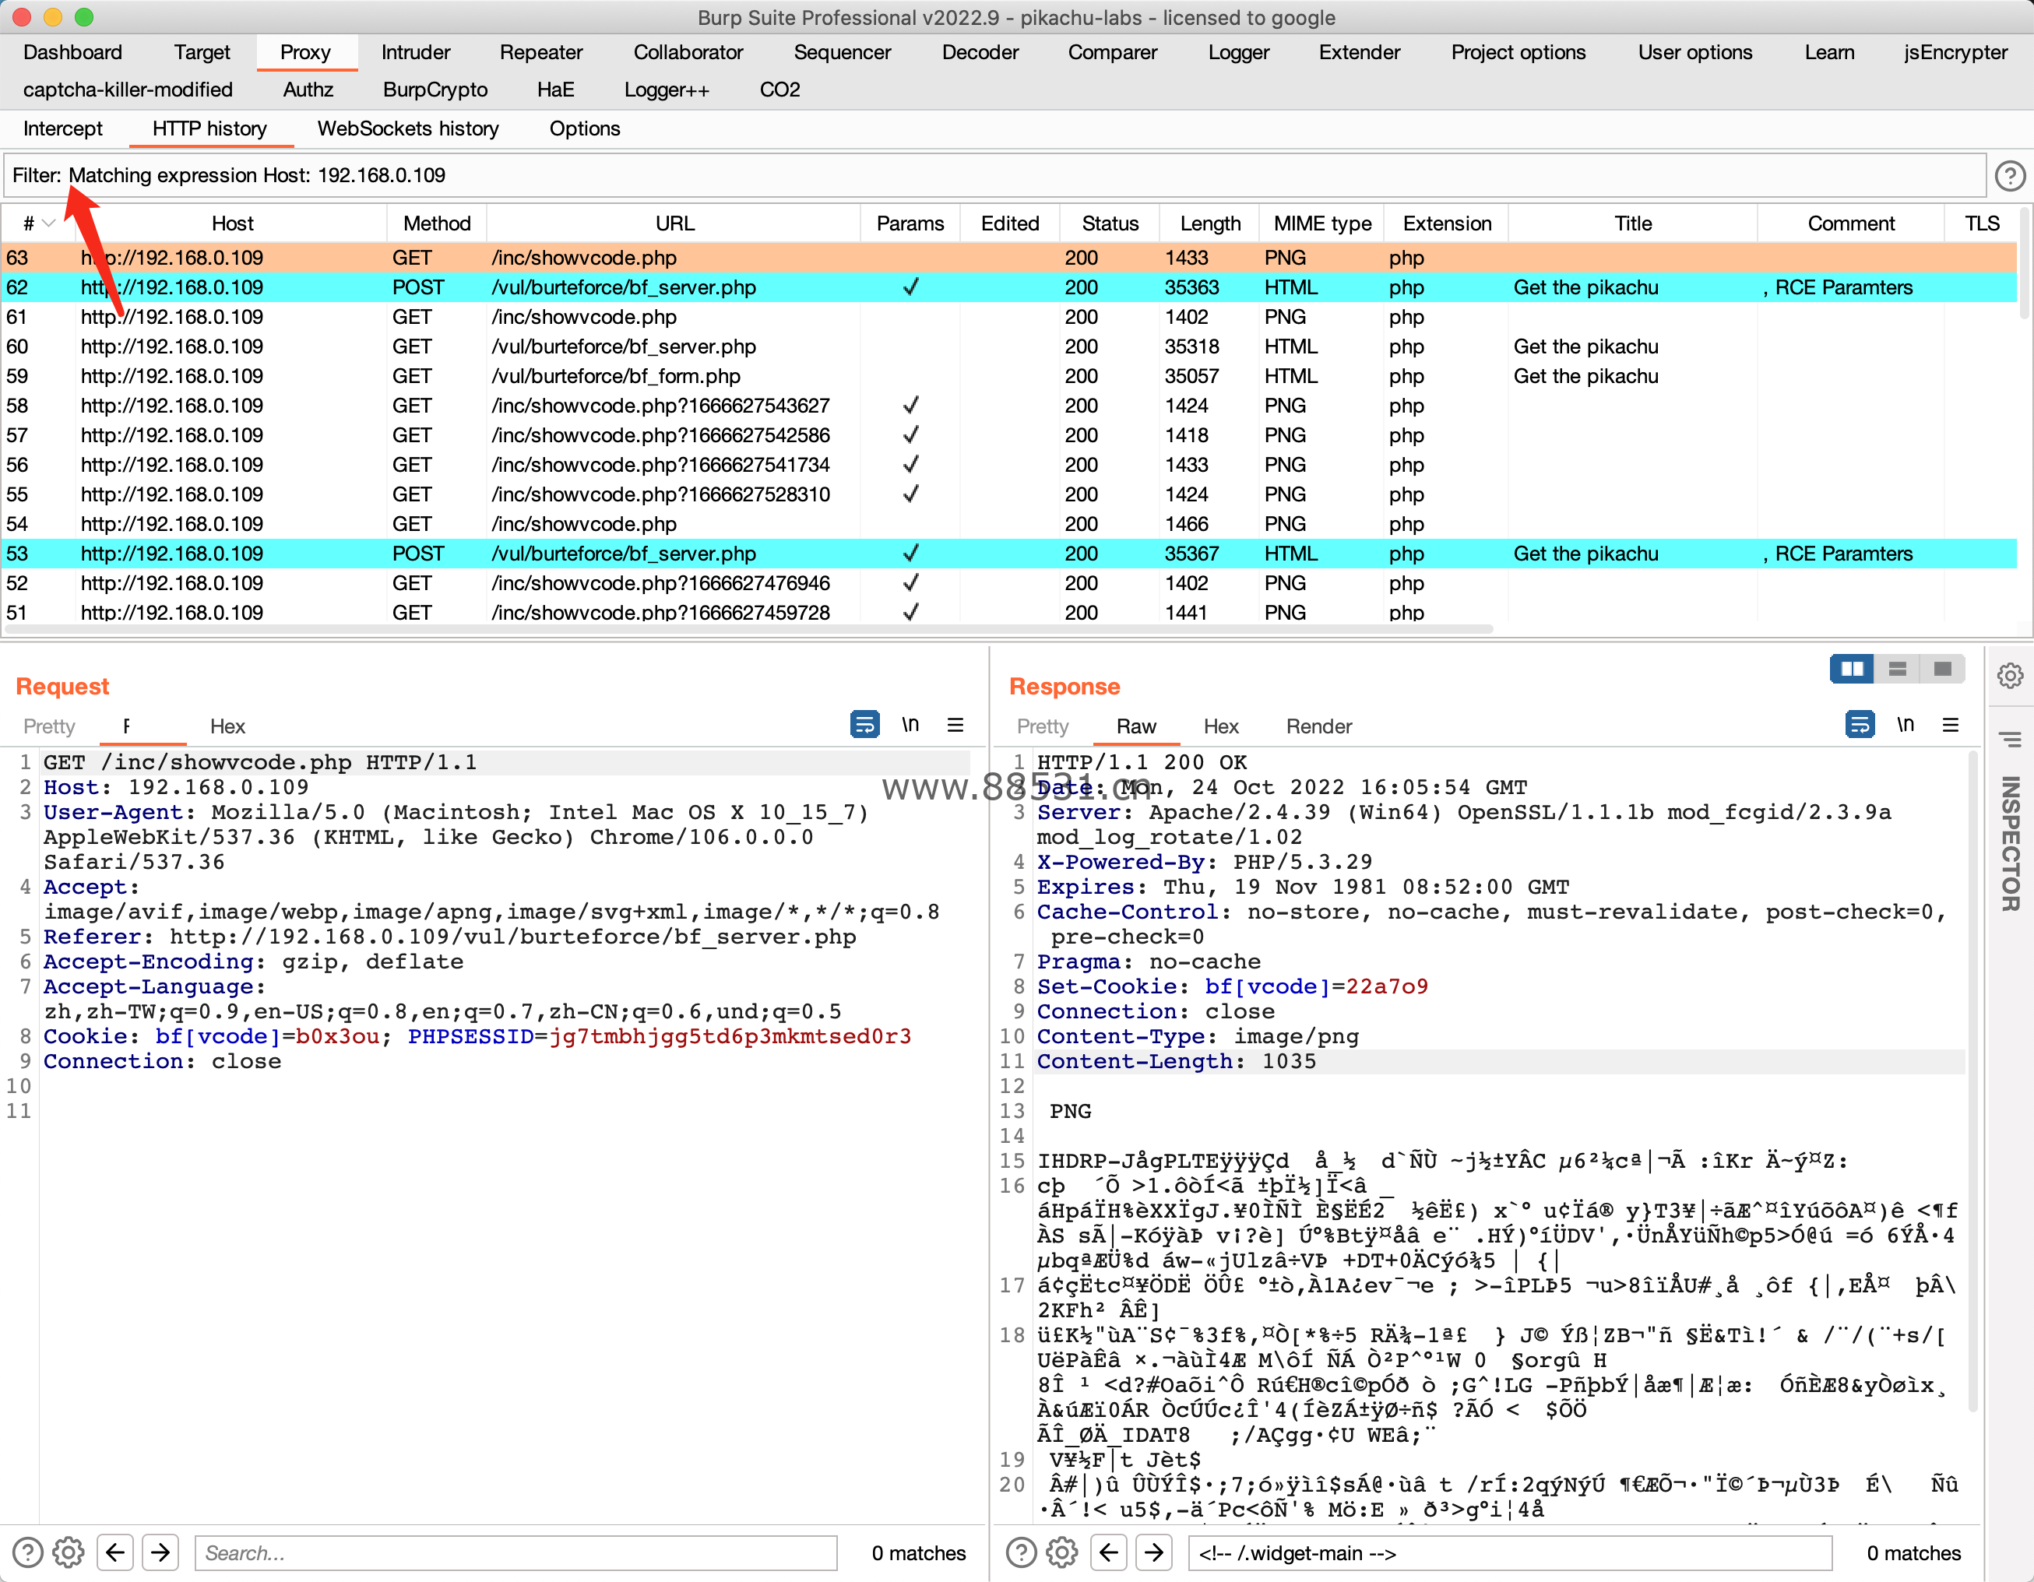Viewport: 2034px width, 1582px height.
Task: Toggle non-printable characters in Request pane
Action: pos(910,724)
